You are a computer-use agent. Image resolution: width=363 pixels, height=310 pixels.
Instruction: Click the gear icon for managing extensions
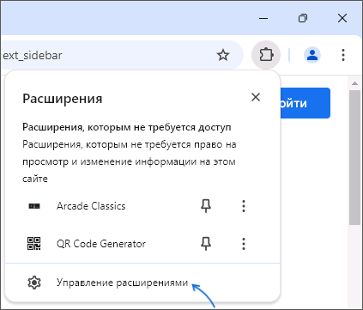point(34,283)
